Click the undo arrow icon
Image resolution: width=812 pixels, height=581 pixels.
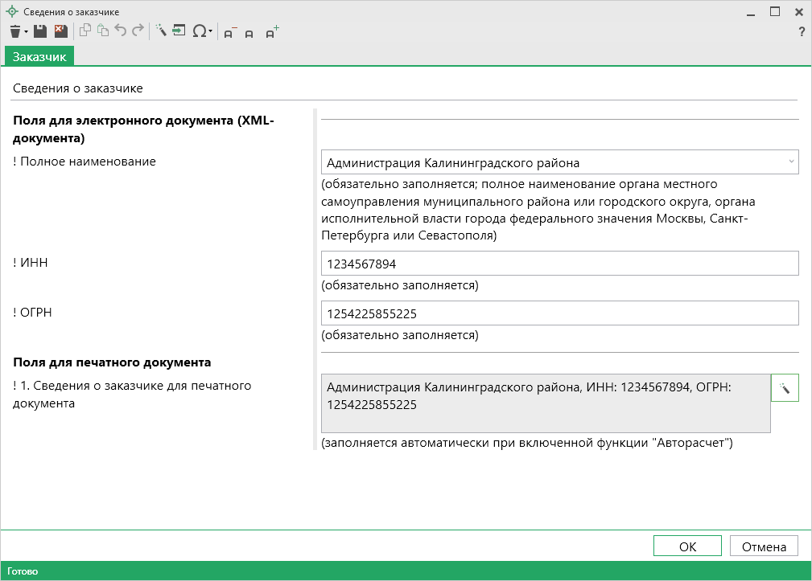121,31
